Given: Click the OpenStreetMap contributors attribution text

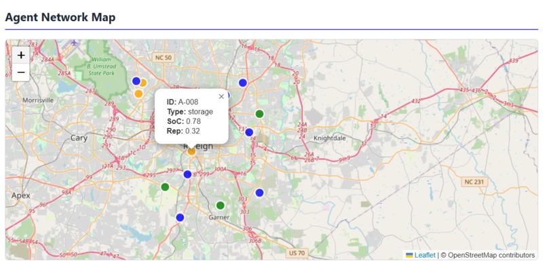Looking at the screenshot, I should point(487,255).
